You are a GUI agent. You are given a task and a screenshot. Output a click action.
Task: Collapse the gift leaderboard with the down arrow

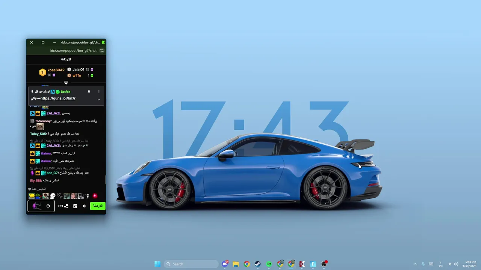66,83
